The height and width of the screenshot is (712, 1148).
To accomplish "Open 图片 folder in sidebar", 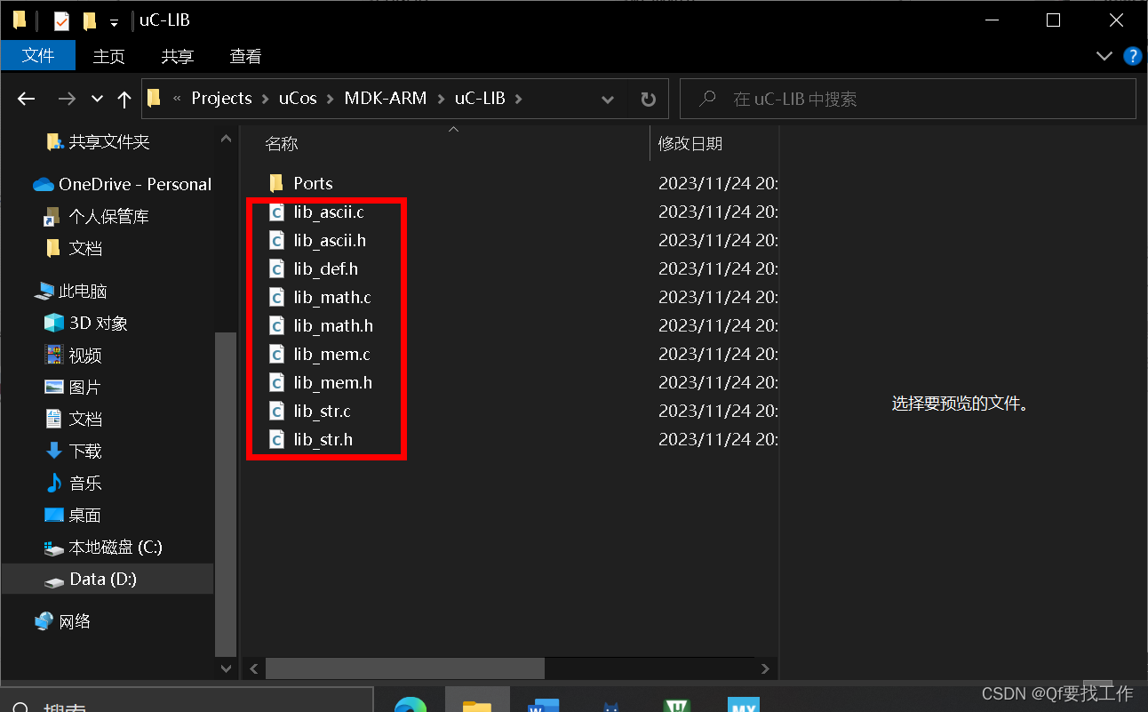I will point(84,387).
